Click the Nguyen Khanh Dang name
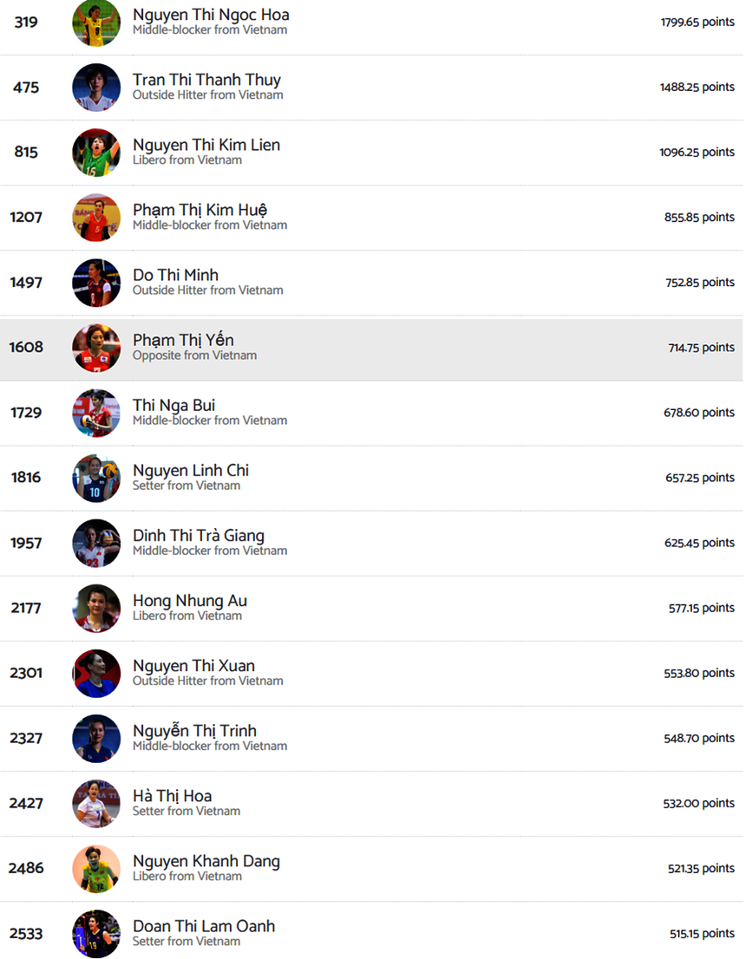The width and height of the screenshot is (746, 959). (x=206, y=861)
